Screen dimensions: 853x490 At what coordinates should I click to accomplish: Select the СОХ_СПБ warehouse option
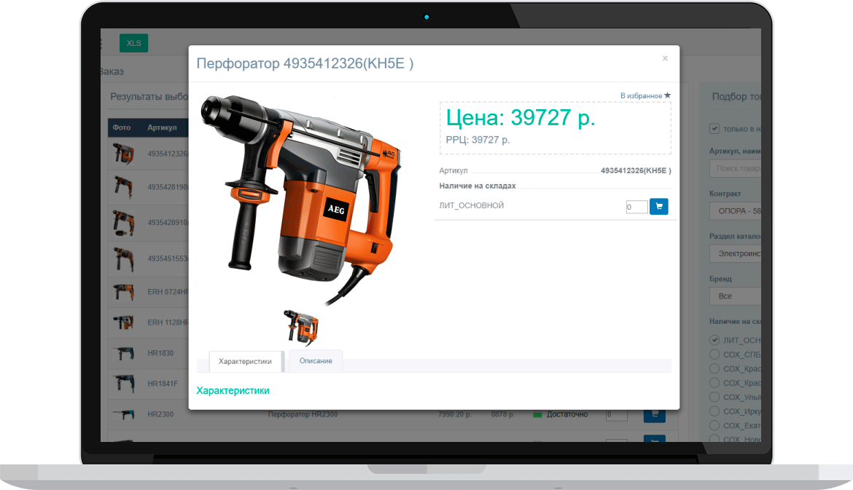(714, 354)
